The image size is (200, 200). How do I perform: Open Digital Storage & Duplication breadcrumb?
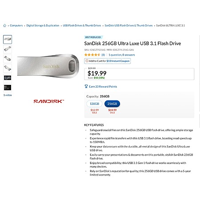click(x=43, y=25)
